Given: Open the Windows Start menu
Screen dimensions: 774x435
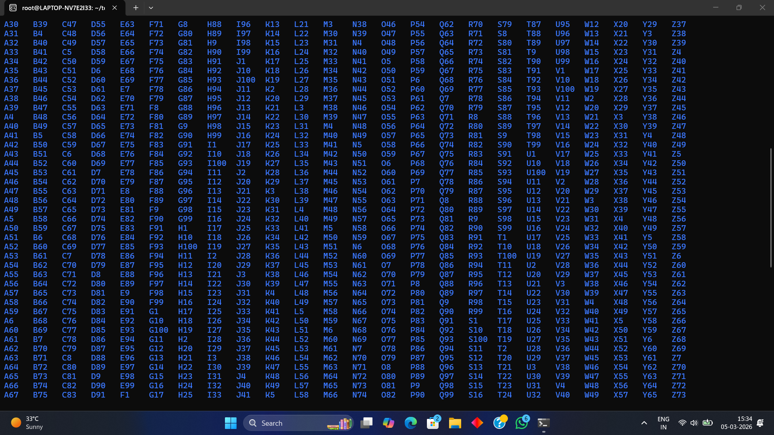Looking at the screenshot, I should [x=231, y=423].
